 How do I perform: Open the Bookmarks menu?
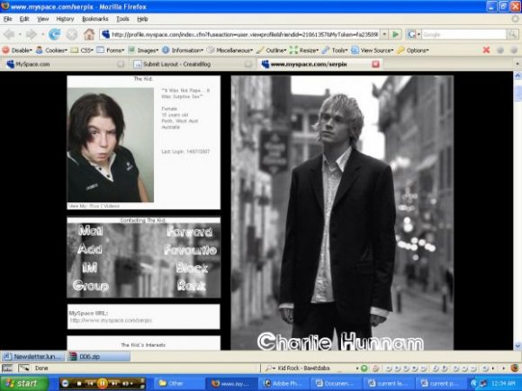[x=95, y=19]
